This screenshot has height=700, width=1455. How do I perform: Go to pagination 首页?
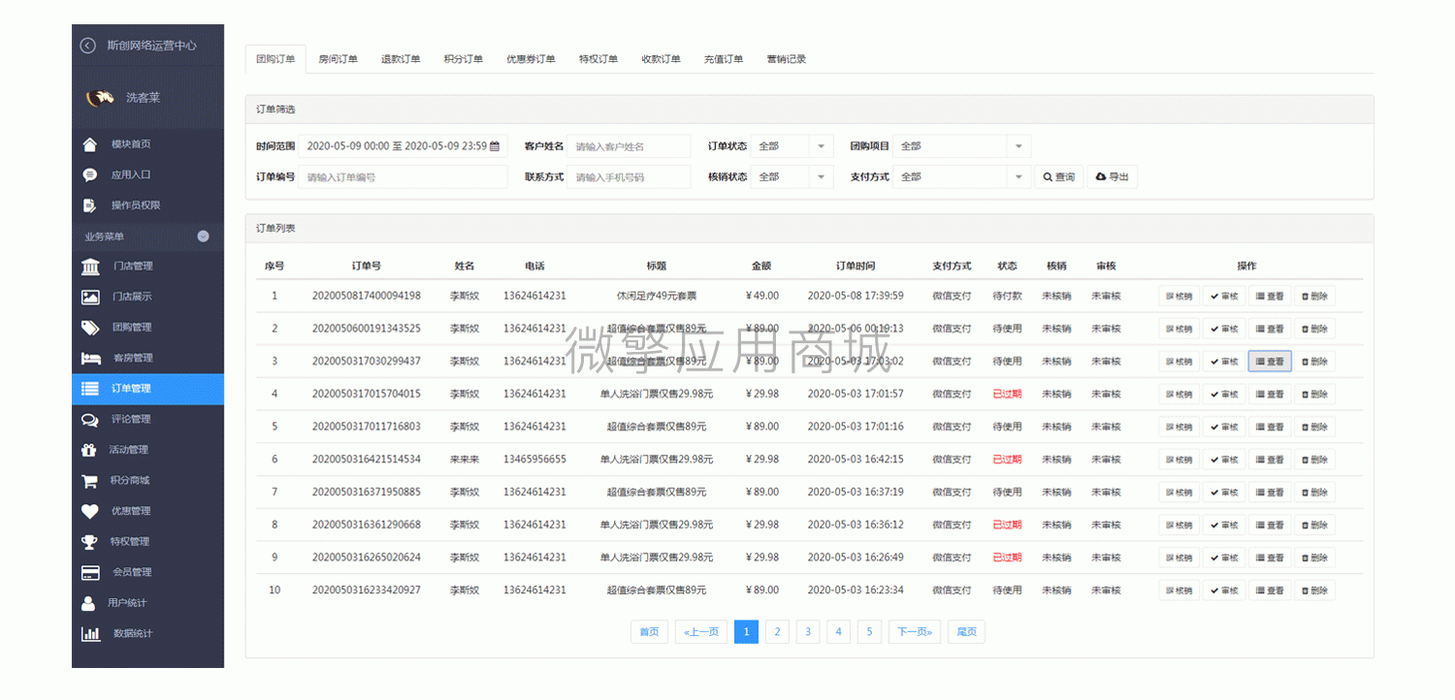pyautogui.click(x=649, y=632)
